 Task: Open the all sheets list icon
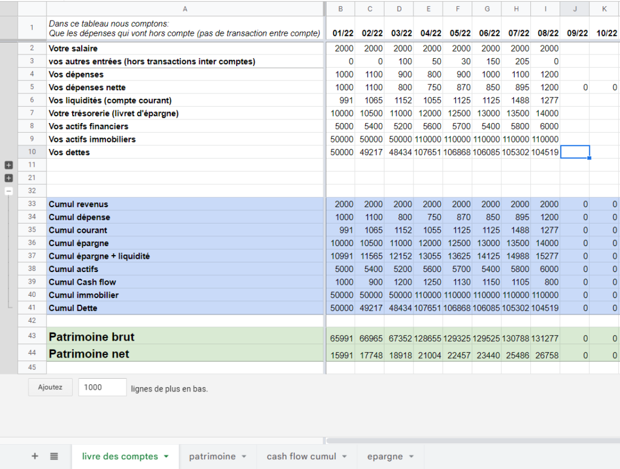[54, 456]
